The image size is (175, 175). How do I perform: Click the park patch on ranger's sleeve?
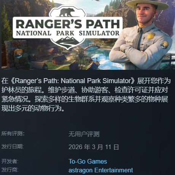coord(164,45)
